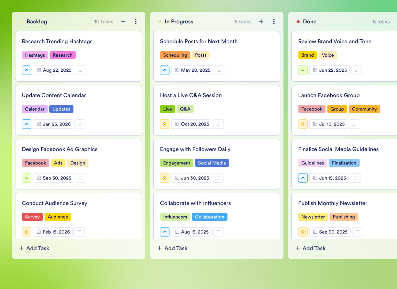Open the Backlog column options menu
This screenshot has width=397, height=289.
tap(136, 21)
